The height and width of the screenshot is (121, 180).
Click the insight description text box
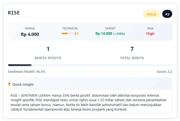90,101
